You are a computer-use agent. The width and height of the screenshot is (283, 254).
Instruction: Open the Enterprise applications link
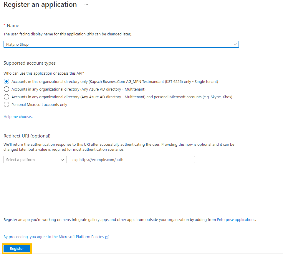point(236,220)
